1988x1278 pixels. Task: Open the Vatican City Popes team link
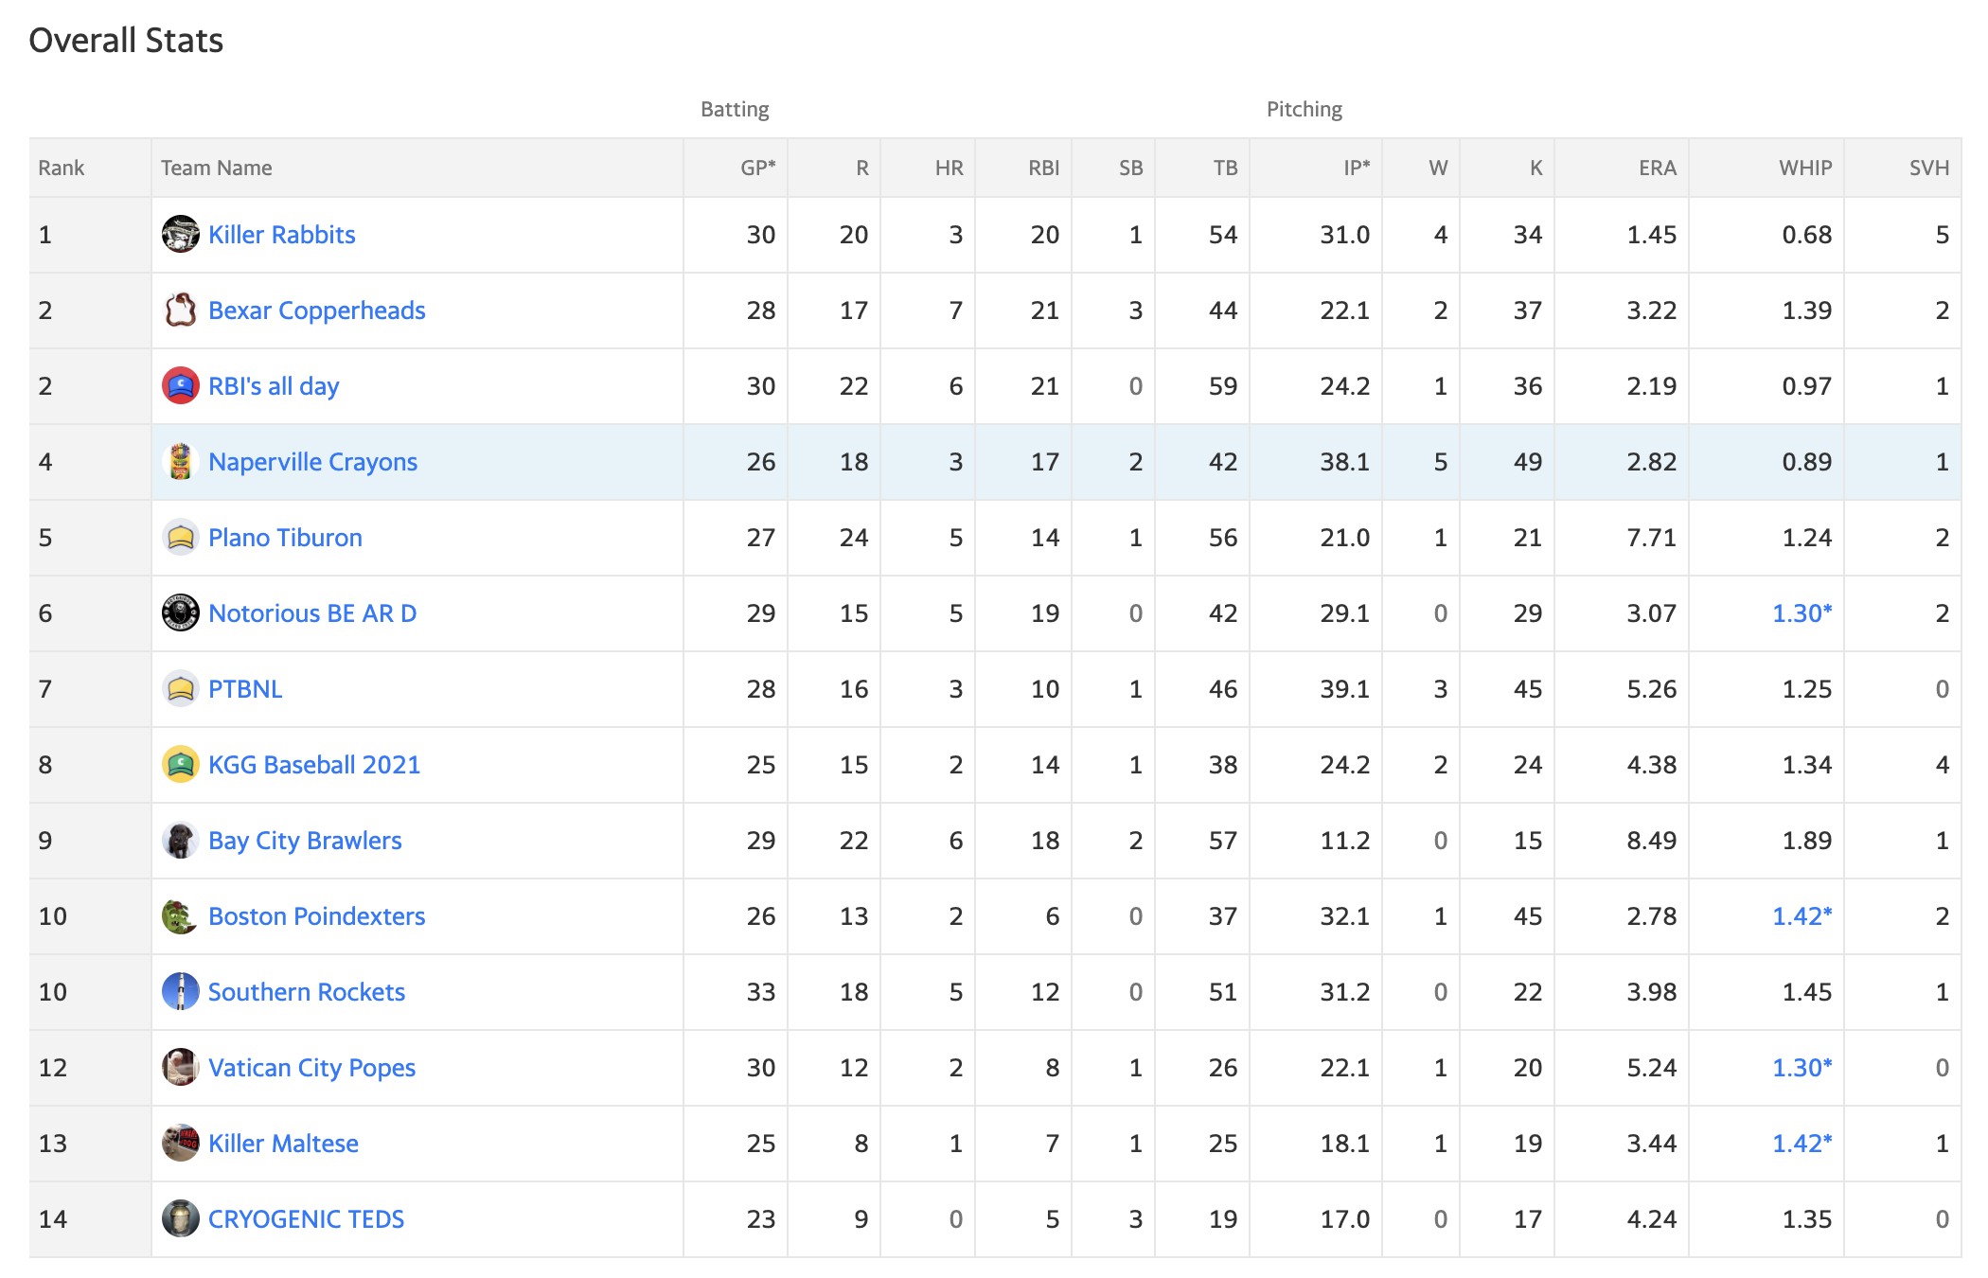pyautogui.click(x=311, y=1068)
